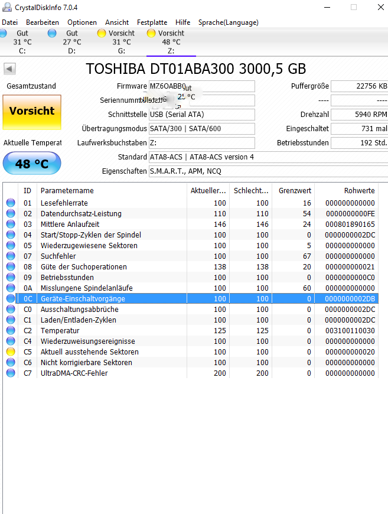The height and width of the screenshot is (514, 388).
Task: Open the Datei menu
Action: point(10,22)
